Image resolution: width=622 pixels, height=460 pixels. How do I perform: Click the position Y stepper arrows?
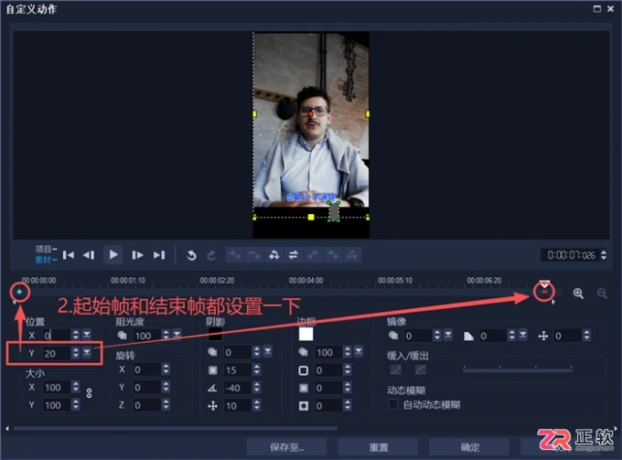(75, 352)
